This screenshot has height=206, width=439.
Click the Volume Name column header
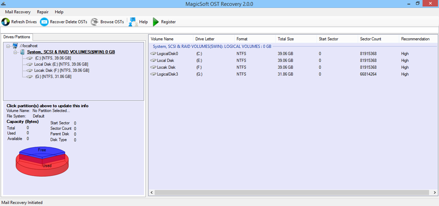171,39
